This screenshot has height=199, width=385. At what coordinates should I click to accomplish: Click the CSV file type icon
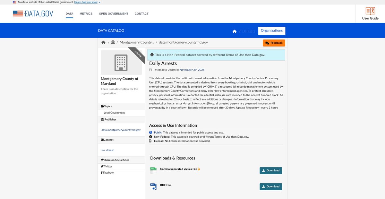153,170
